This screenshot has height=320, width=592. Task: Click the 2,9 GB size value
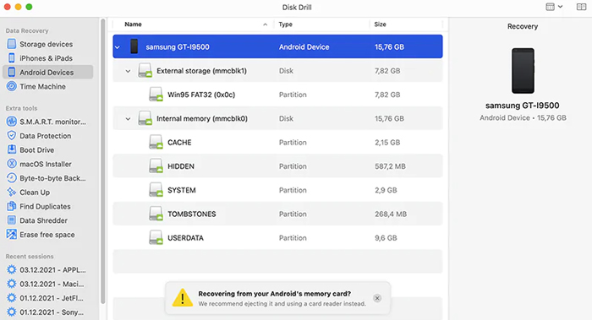click(x=386, y=190)
